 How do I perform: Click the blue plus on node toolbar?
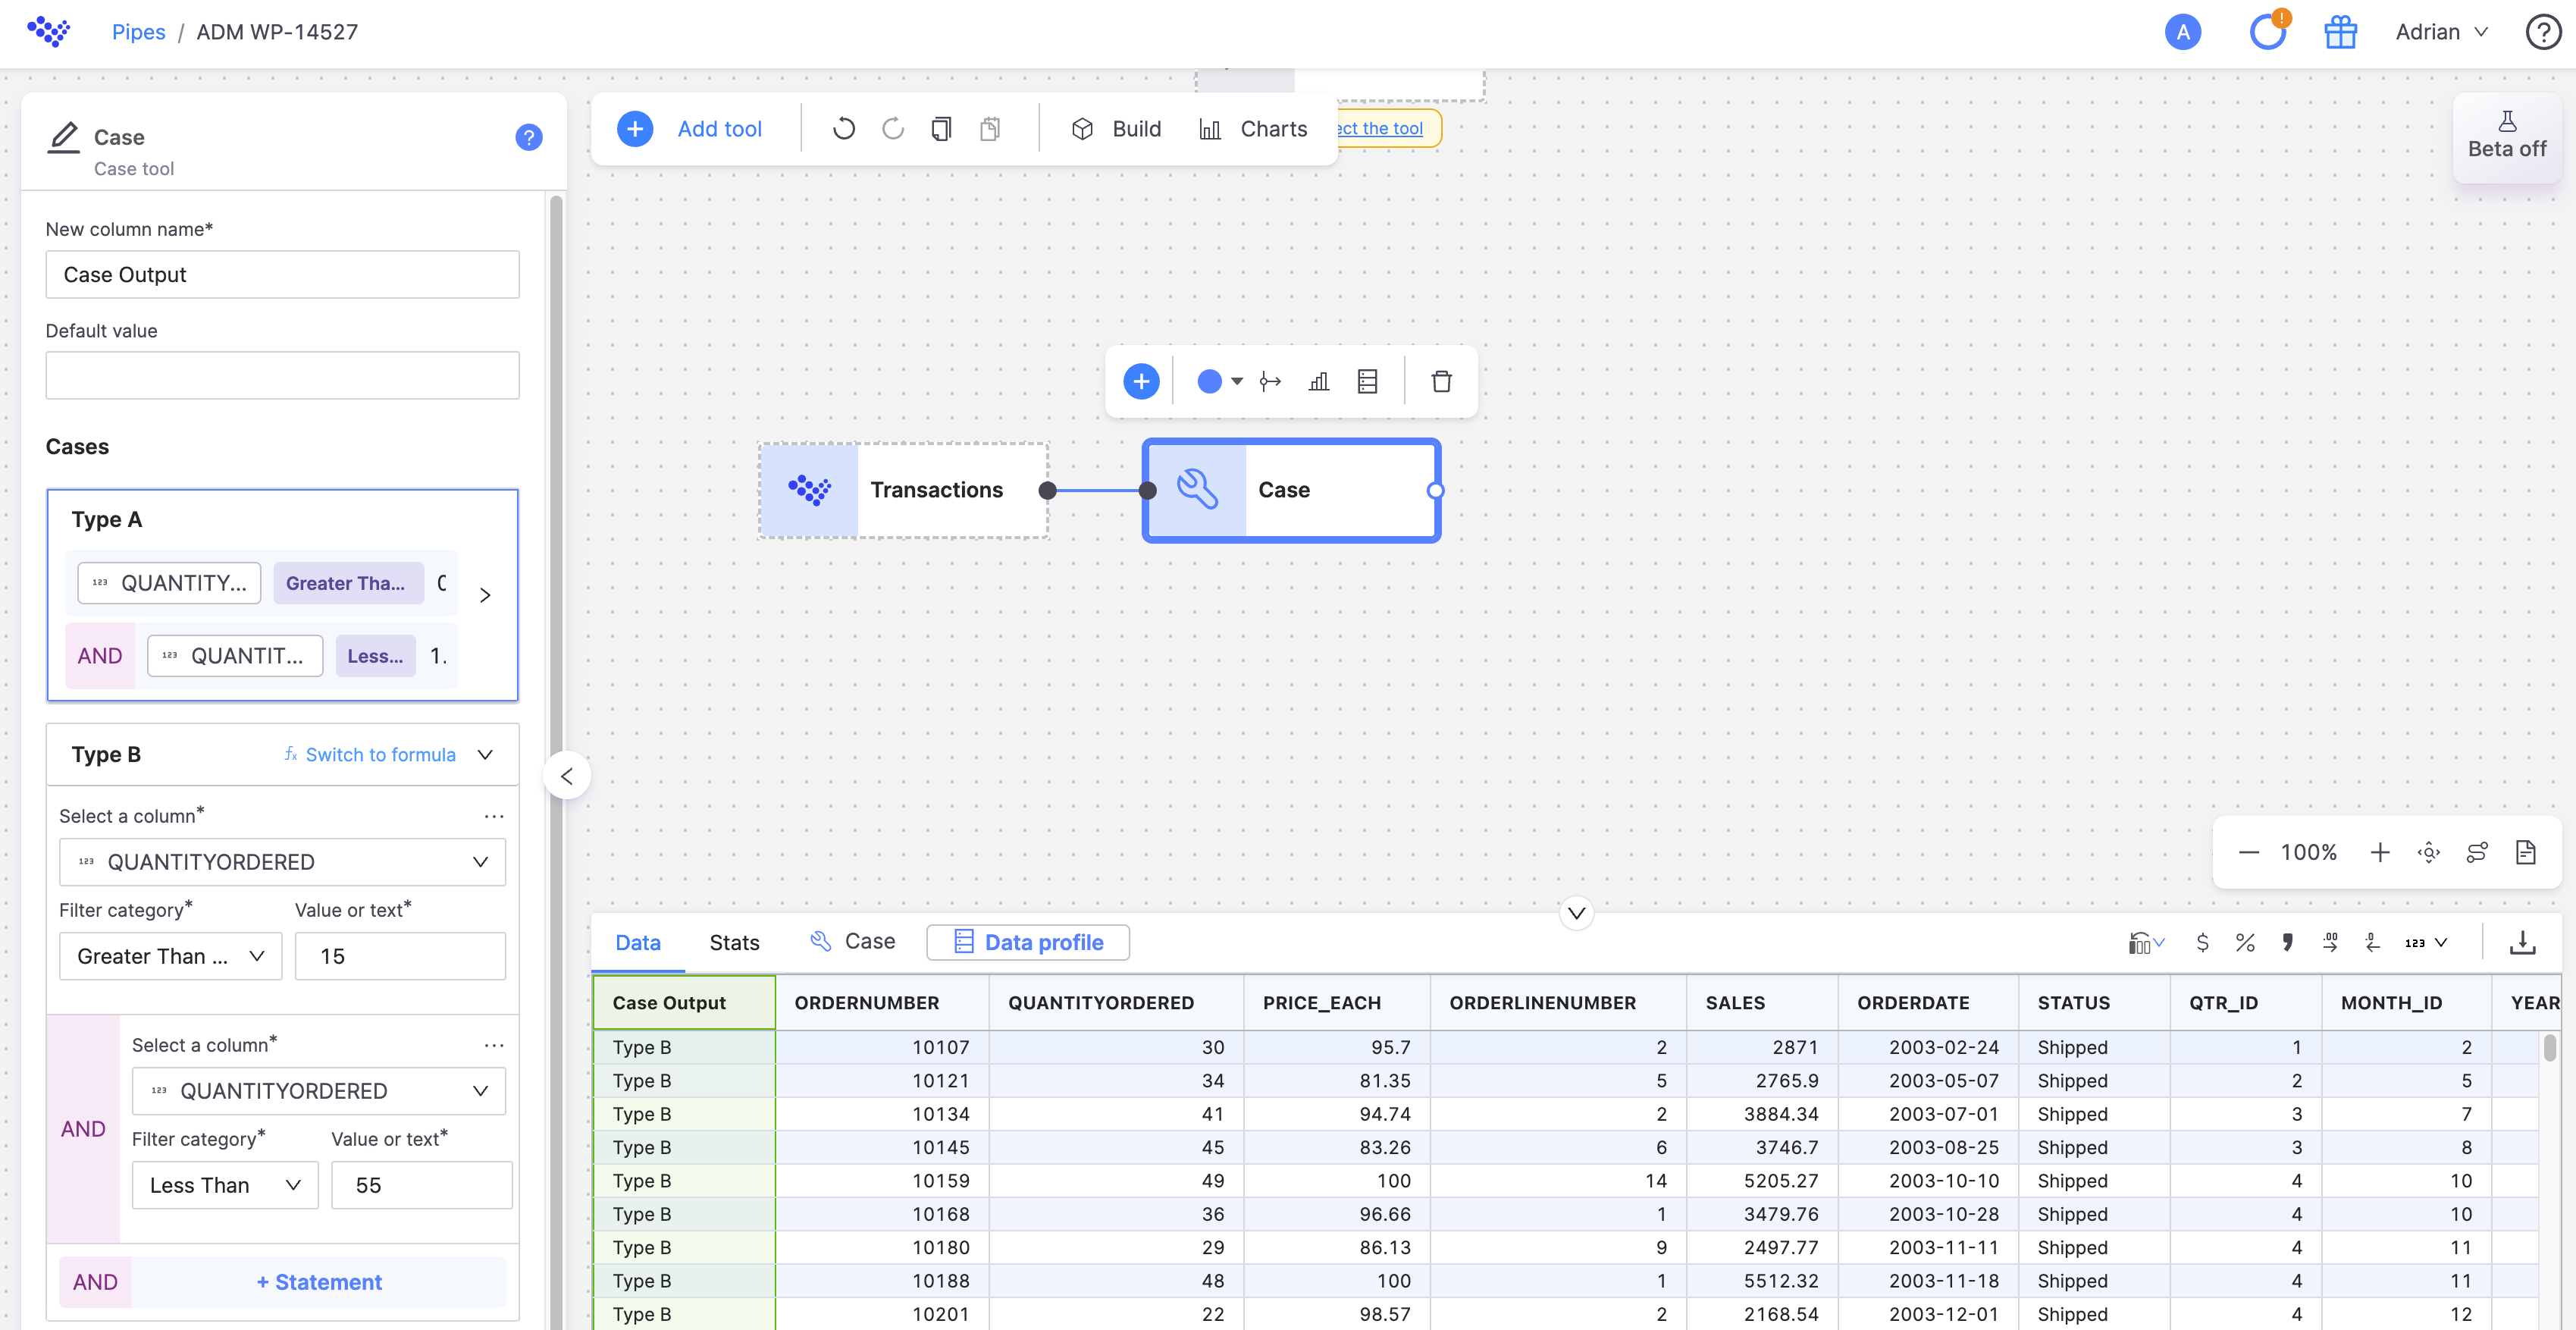tap(1141, 381)
